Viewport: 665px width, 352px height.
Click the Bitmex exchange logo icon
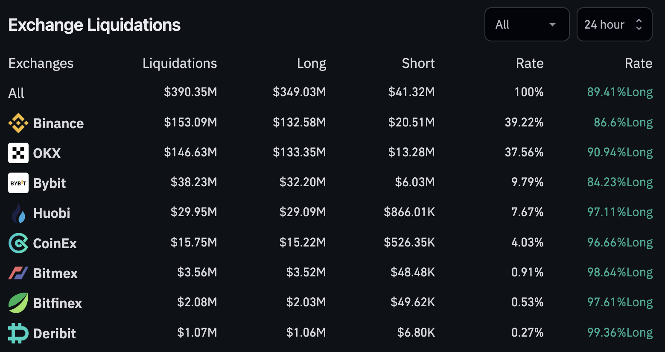(18, 273)
